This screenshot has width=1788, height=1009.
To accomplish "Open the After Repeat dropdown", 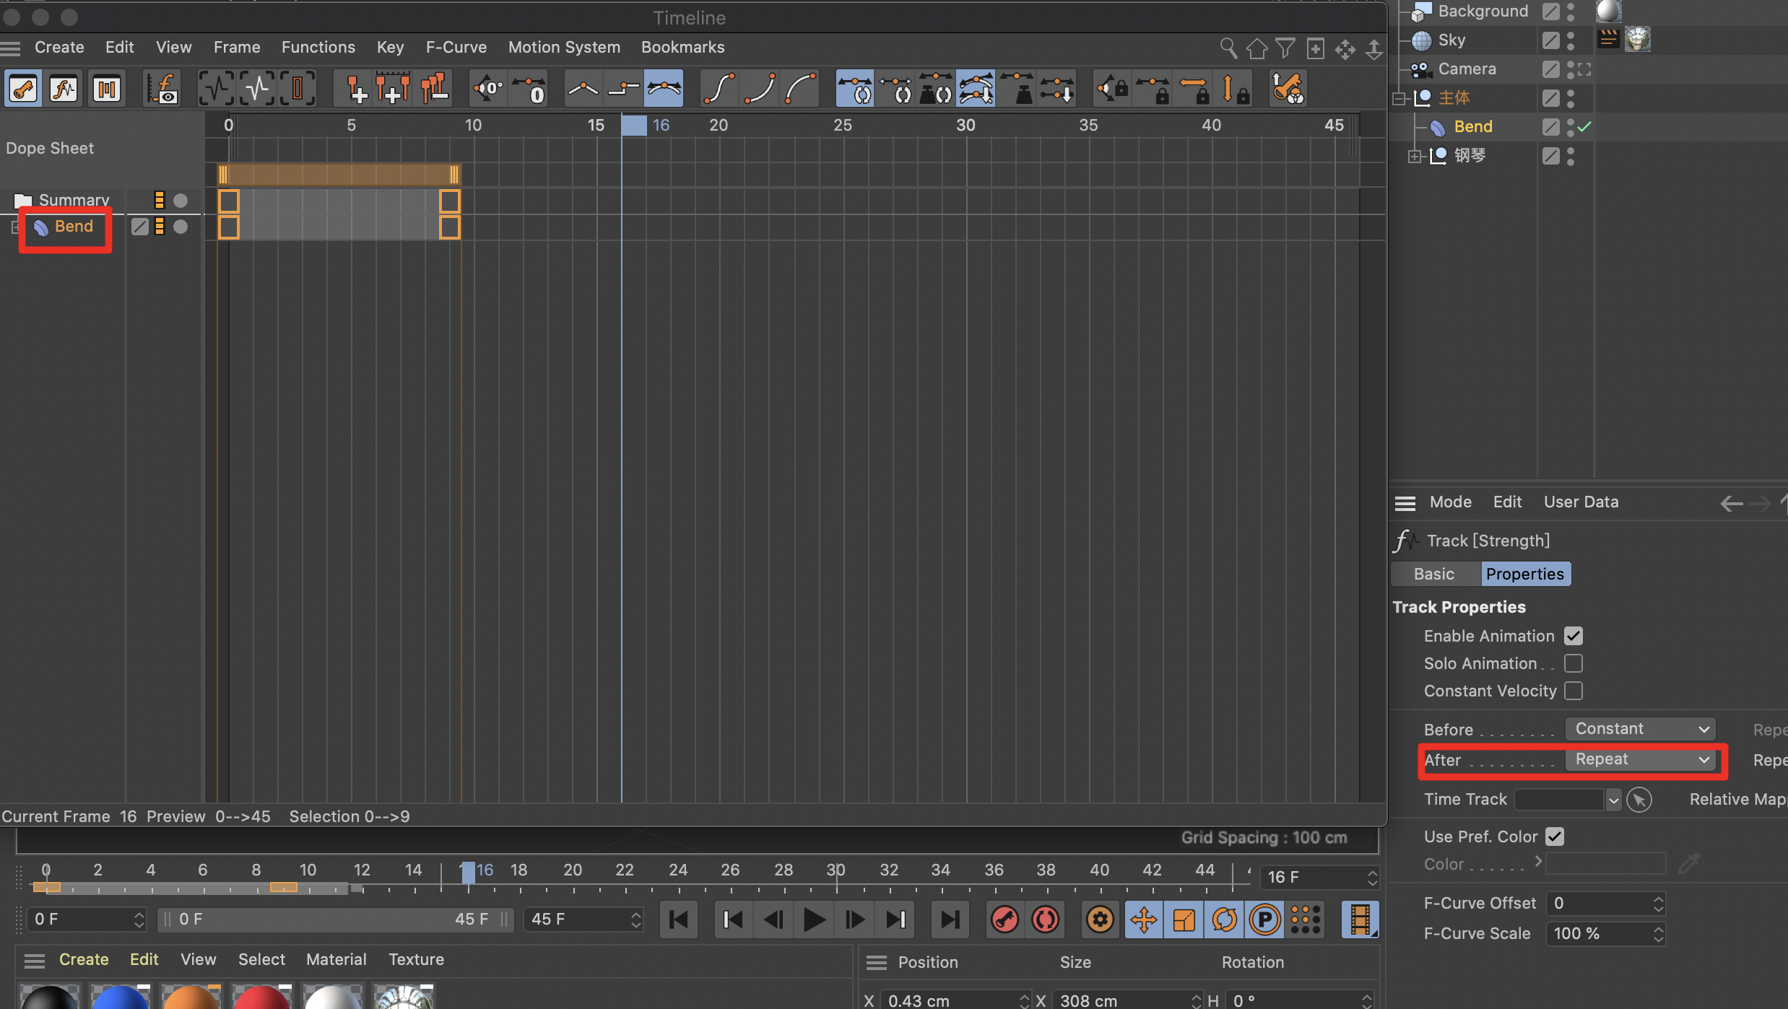I will click(1640, 759).
